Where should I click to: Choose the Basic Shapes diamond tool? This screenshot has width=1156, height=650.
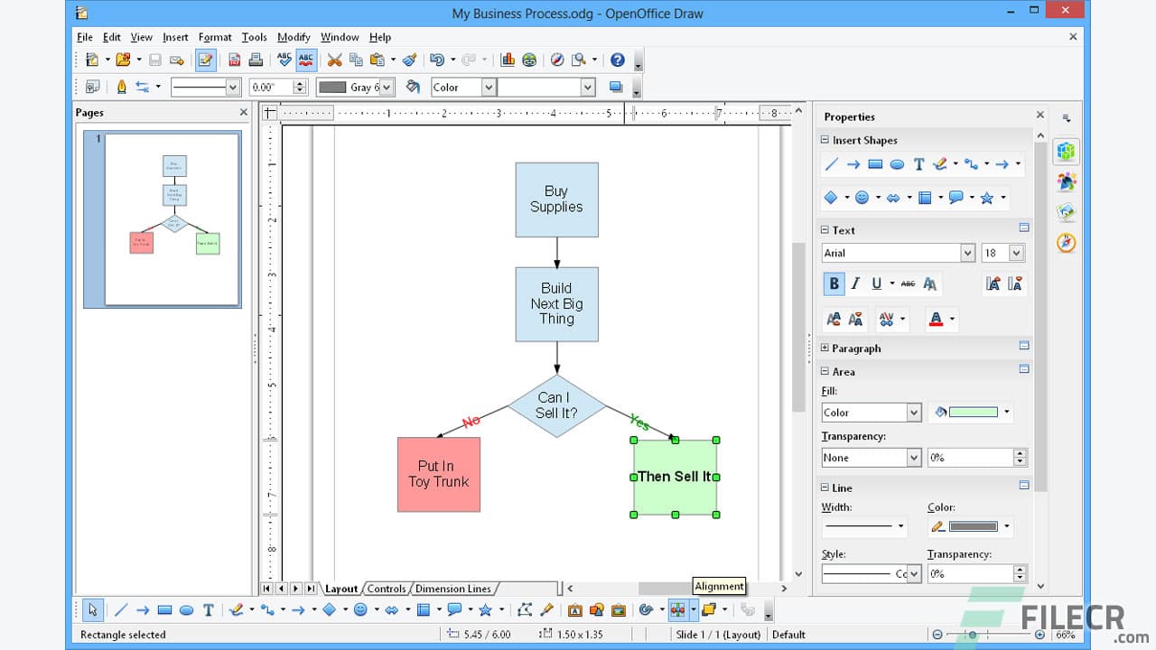(x=329, y=609)
